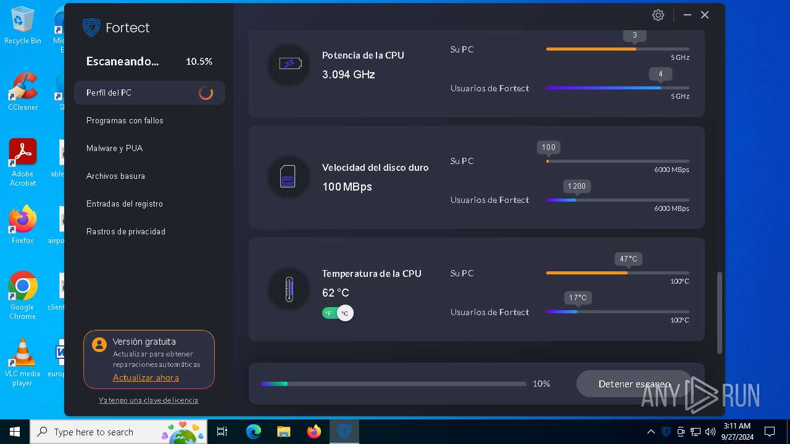Click the Fortect panel vertical scrollbar
Viewport: 790px width, 444px height.
point(719,313)
